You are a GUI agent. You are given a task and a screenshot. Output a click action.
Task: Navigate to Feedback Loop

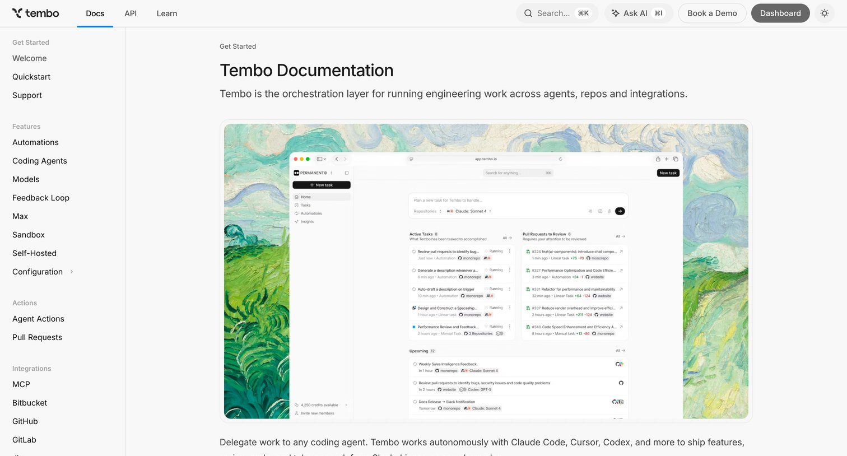[41, 198]
